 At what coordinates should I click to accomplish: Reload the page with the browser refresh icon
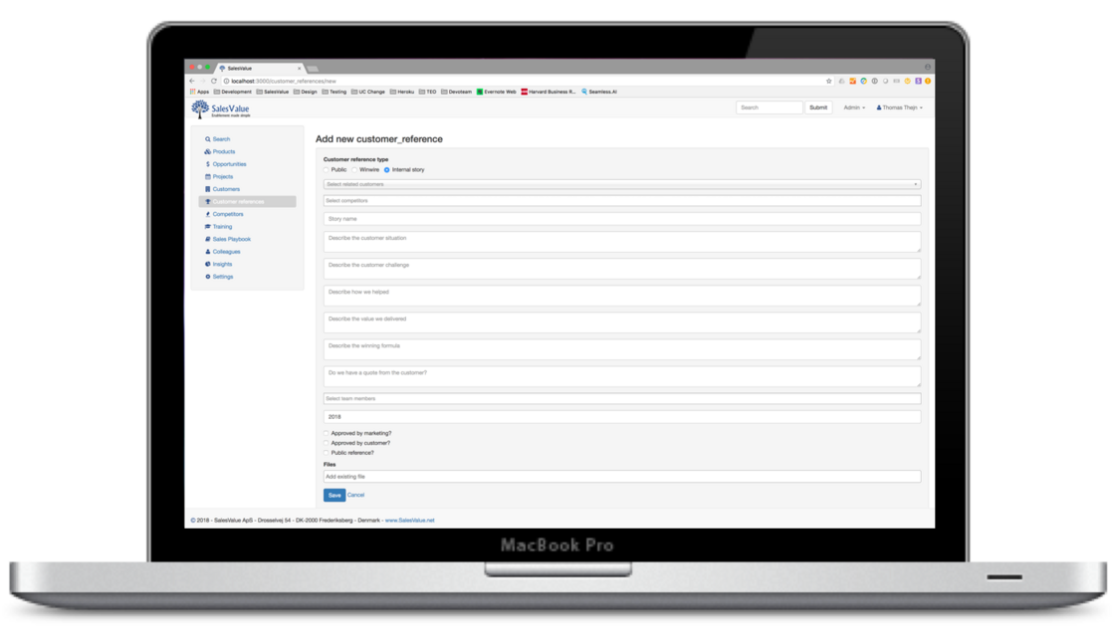pyautogui.click(x=214, y=81)
